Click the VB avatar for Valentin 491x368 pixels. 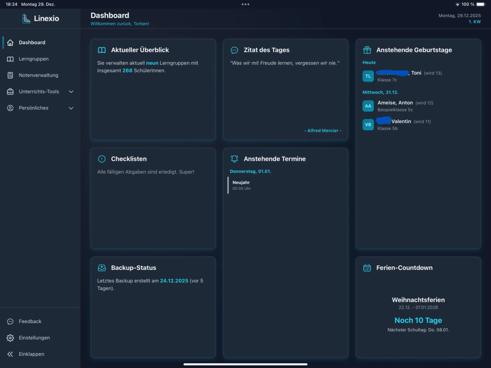click(368, 125)
